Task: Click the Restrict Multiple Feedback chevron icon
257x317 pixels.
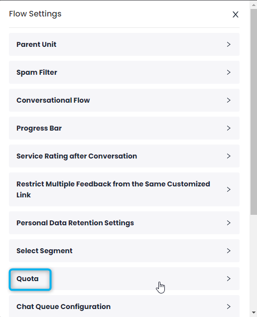Action: pos(229,189)
